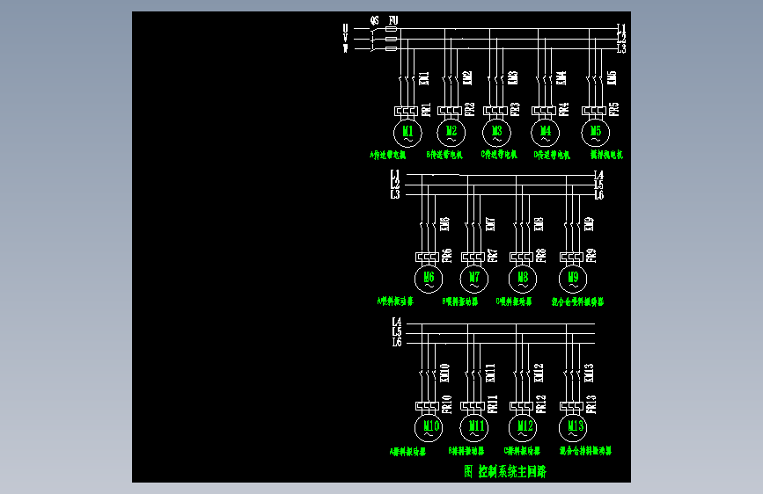
Task: Click the W phase label
Action: coord(346,48)
